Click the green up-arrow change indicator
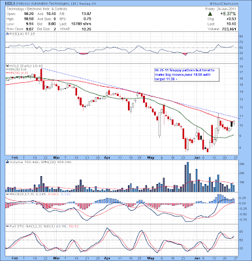This screenshot has width=252, height=261. coord(210,14)
